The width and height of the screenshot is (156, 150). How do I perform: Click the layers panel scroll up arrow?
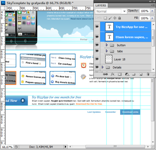click(x=153, y=25)
